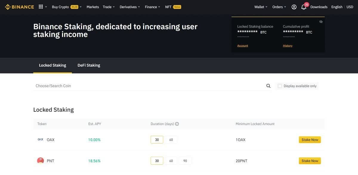Click the search magnifier icon
The image size is (358, 175).
(x=268, y=86)
